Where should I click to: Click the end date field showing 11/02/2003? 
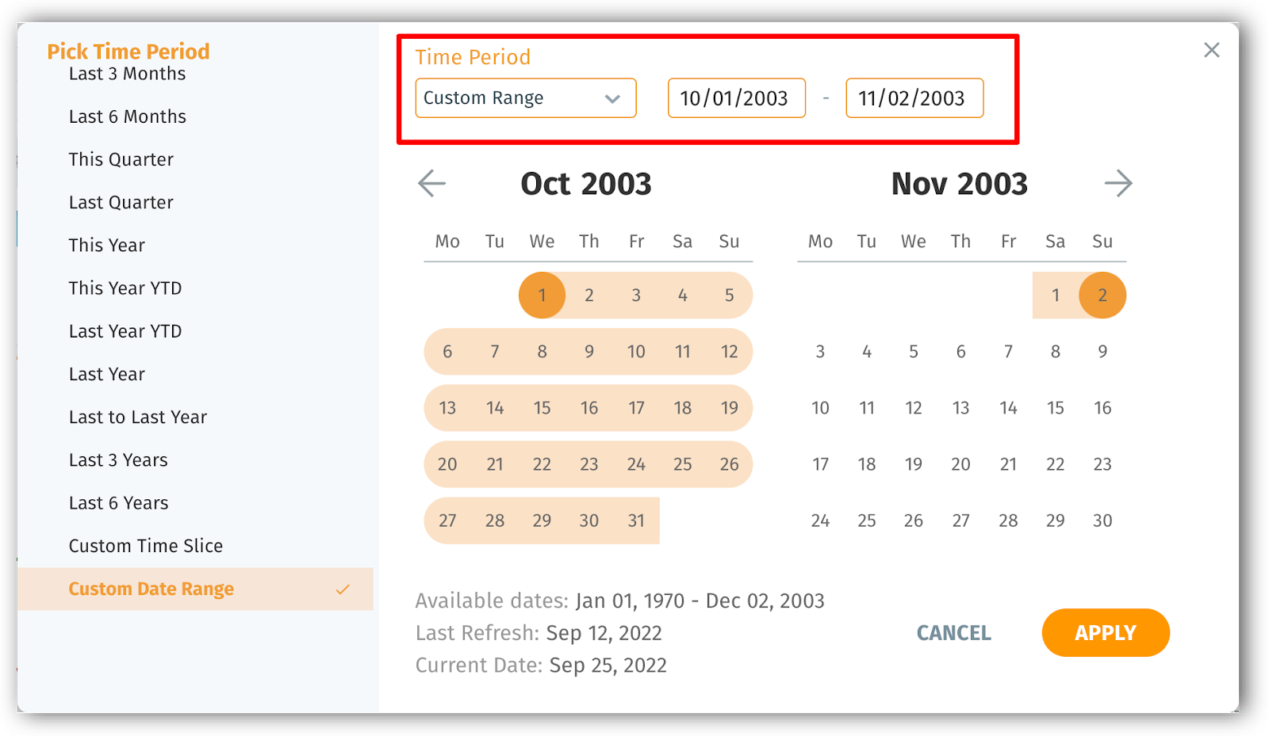[914, 97]
